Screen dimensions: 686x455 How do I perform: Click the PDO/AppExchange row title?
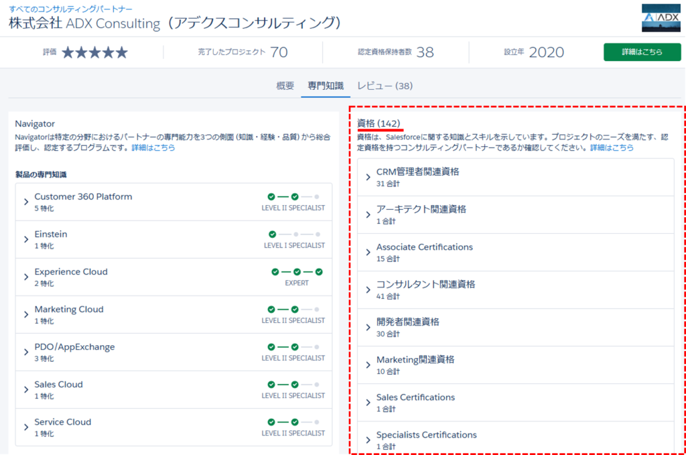(x=74, y=347)
